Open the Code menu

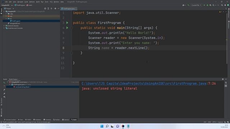pyautogui.click(x=26, y=2)
